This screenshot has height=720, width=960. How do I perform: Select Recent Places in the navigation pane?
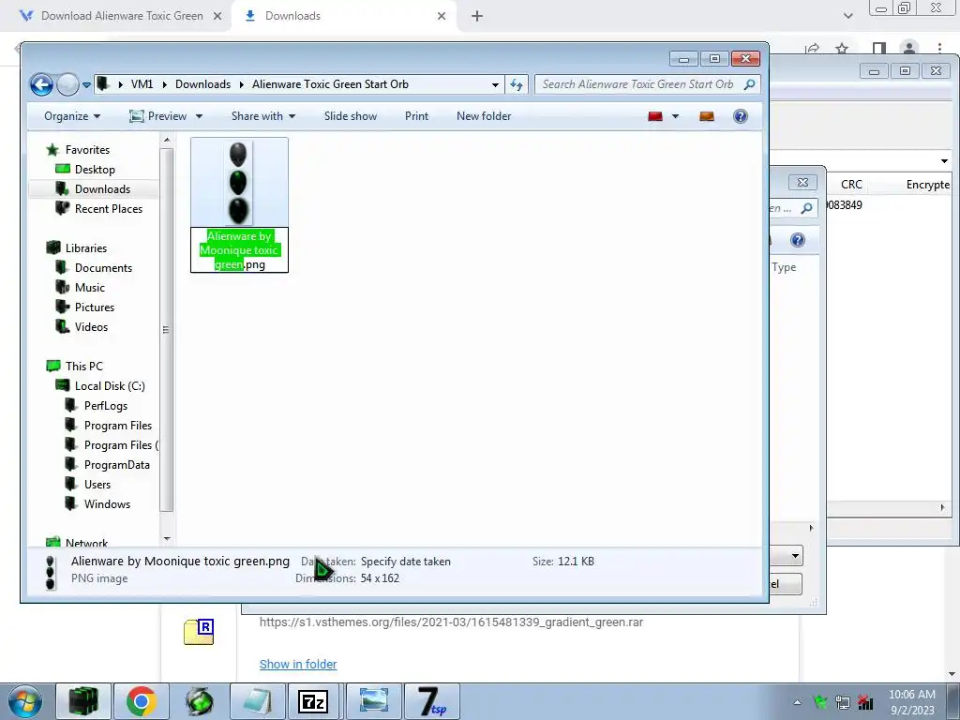pyautogui.click(x=109, y=209)
